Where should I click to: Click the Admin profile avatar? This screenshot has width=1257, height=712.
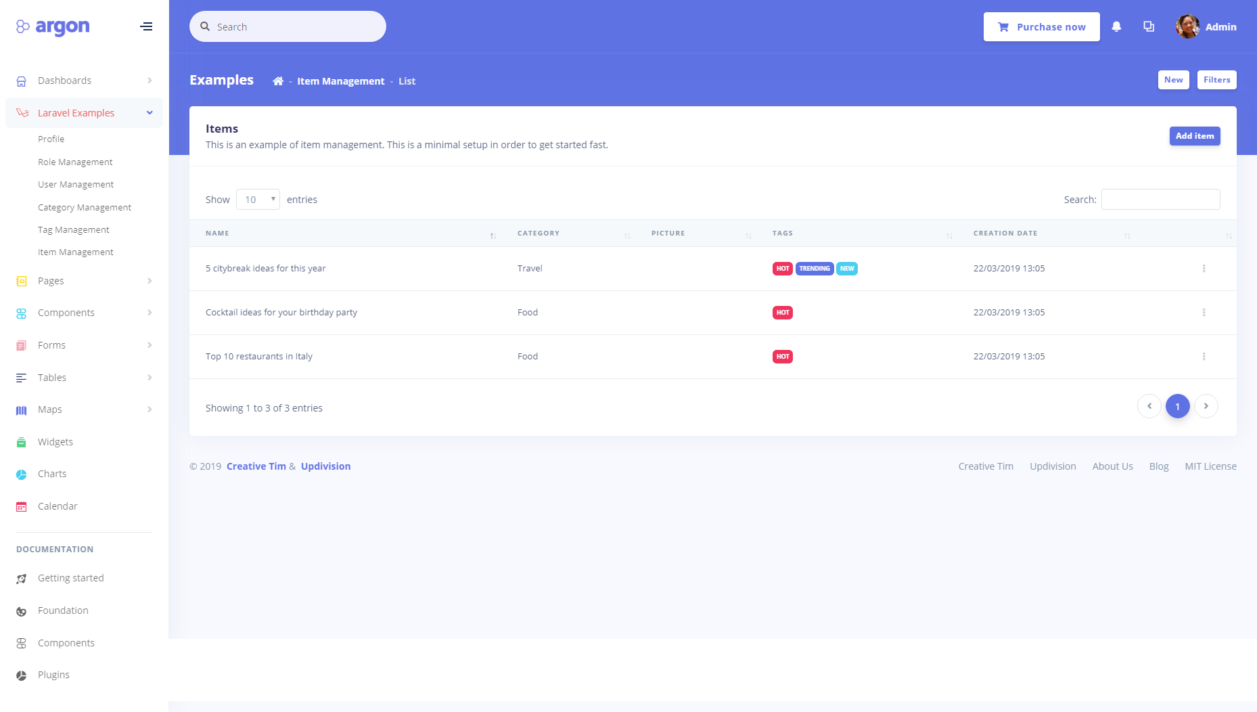[1187, 27]
